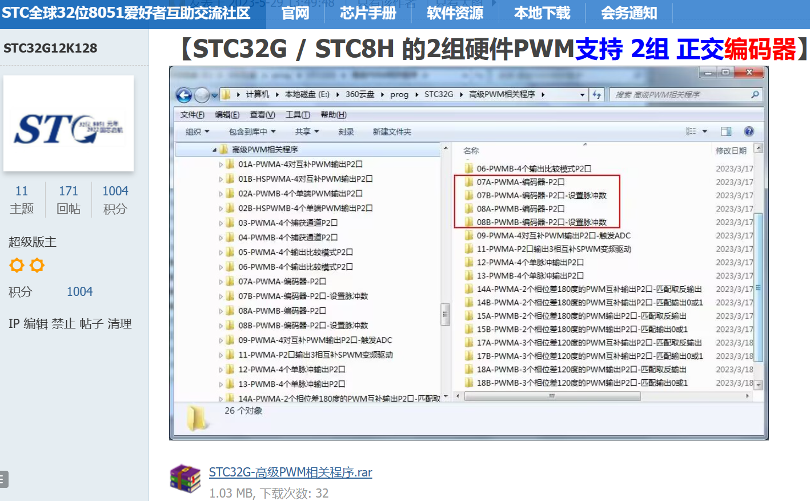Viewport: 810px width, 501px height.
Task: Select 07B-PWMA-编码器-P2口-设置脉冲数 in the file list
Action: pos(541,195)
